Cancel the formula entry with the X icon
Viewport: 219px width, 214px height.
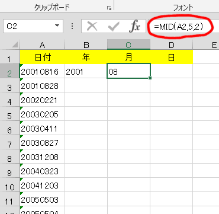92,26
